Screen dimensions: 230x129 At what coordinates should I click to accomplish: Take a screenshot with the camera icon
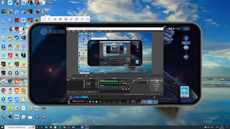pyautogui.click(x=55, y=19)
